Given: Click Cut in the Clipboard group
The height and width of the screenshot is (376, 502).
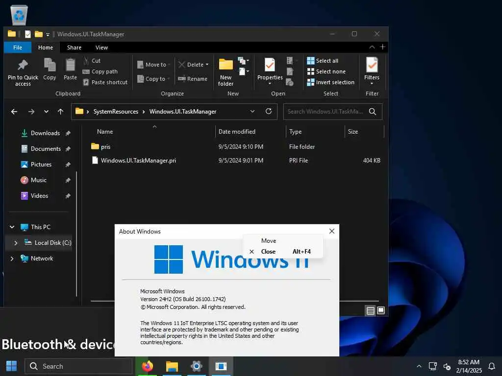Looking at the screenshot, I should (x=92, y=60).
